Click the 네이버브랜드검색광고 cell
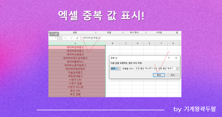The image size is (222, 117). [77, 58]
